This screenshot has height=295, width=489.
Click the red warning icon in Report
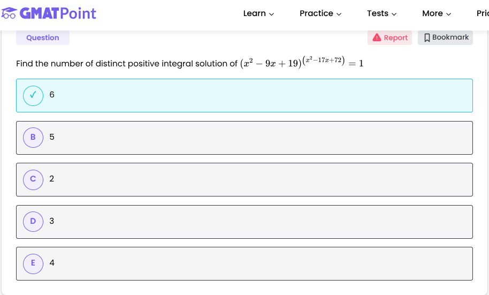pos(377,37)
